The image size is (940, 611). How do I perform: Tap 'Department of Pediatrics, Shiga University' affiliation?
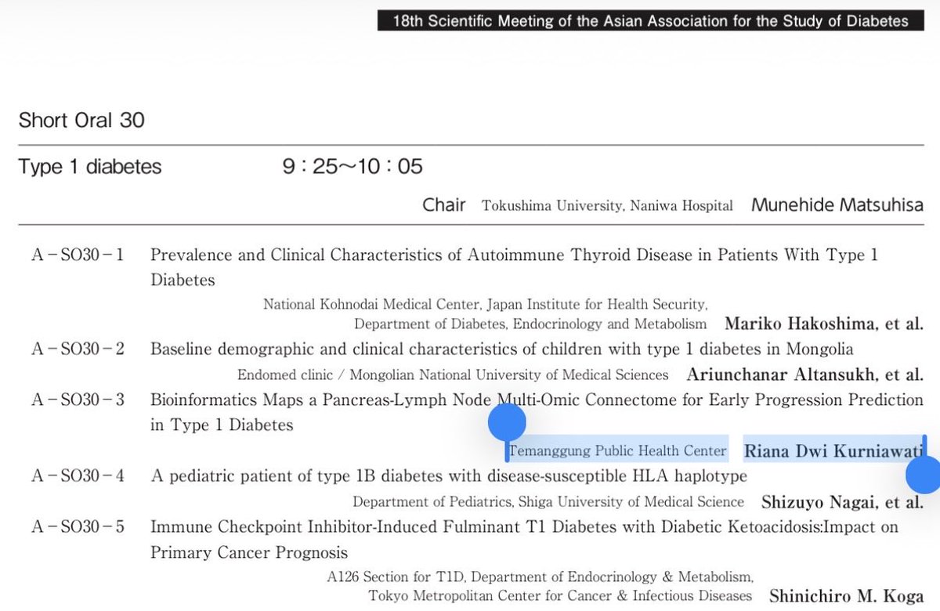tap(548, 502)
